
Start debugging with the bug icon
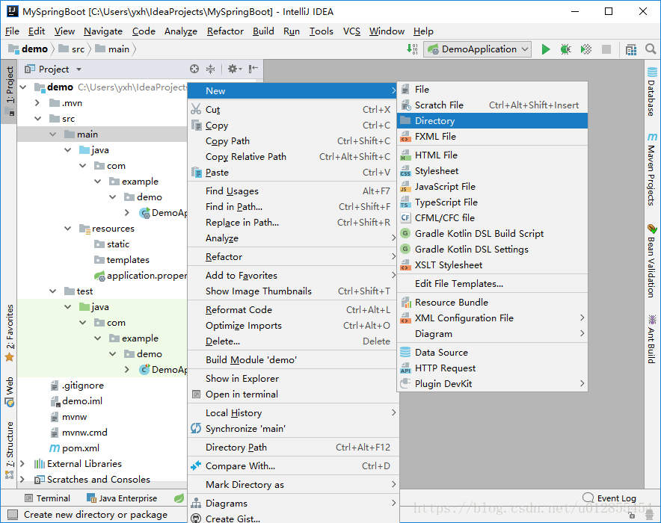(566, 49)
